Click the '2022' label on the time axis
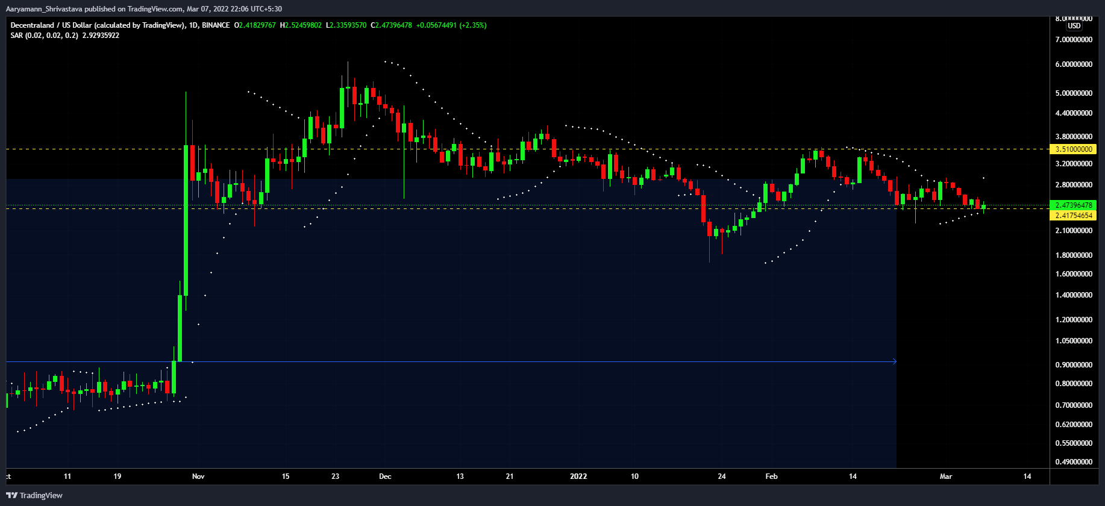Screen dimensions: 1105x506 pyautogui.click(x=578, y=476)
